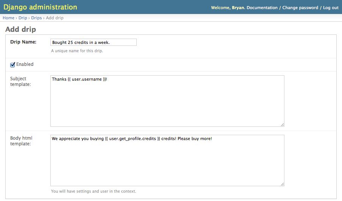Click the 'A unique name' help text

click(x=77, y=51)
